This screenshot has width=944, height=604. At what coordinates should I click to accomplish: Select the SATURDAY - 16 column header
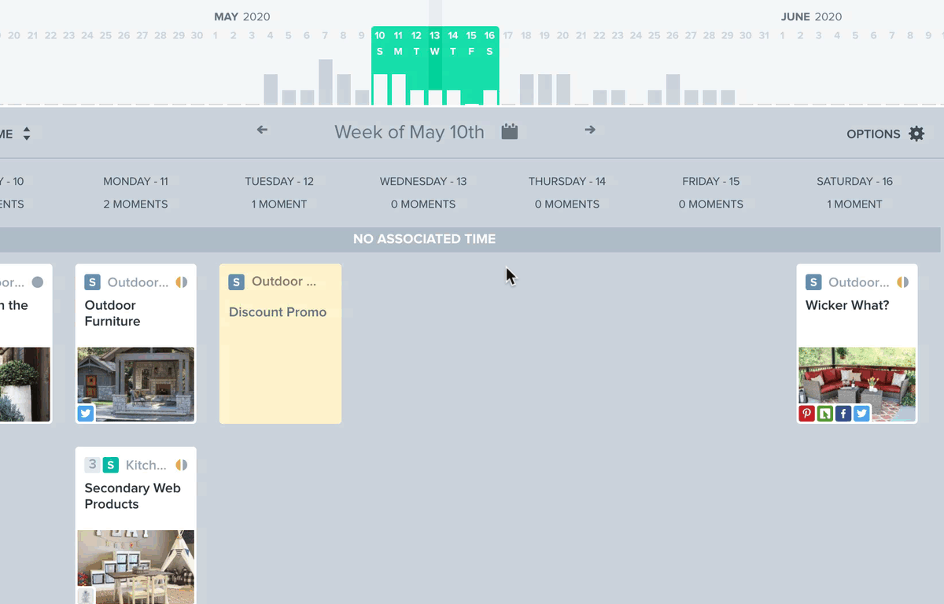[854, 182]
